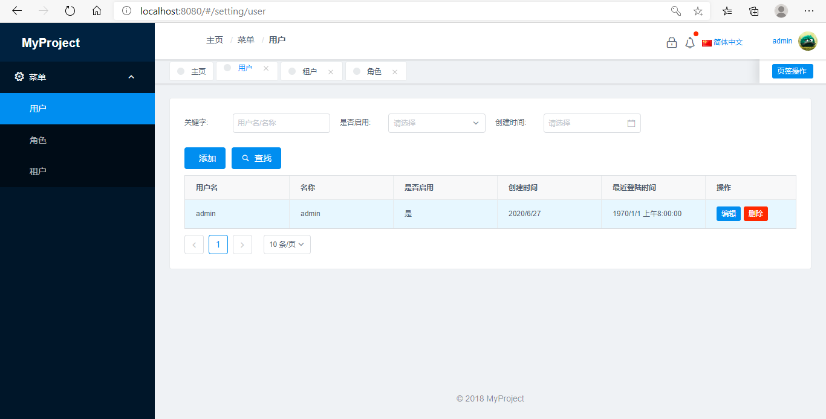Open the 10 条/页 page size dropdown
Screen dimensions: 826x419
click(x=287, y=245)
